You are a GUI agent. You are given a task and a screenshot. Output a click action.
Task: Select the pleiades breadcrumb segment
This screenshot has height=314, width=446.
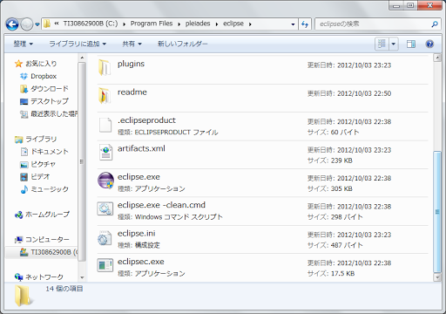pyautogui.click(x=198, y=24)
